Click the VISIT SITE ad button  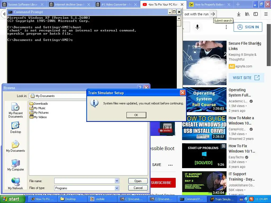tap(246, 78)
